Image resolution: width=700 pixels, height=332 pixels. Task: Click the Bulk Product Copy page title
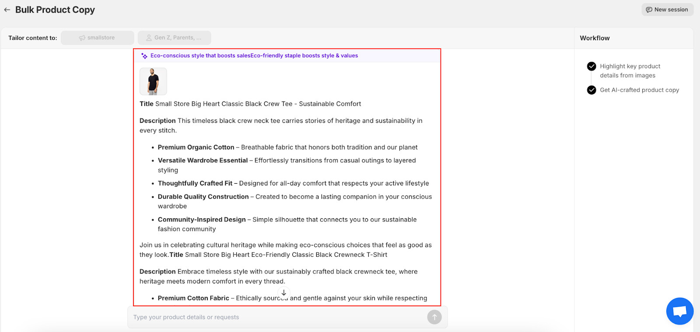tap(55, 10)
